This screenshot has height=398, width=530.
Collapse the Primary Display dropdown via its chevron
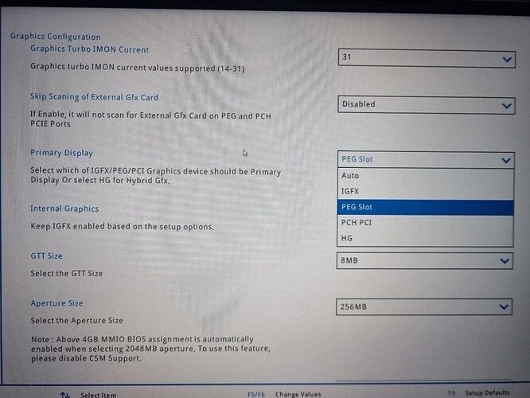coord(508,160)
